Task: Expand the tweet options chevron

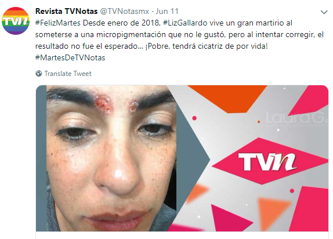Action: 324,12
